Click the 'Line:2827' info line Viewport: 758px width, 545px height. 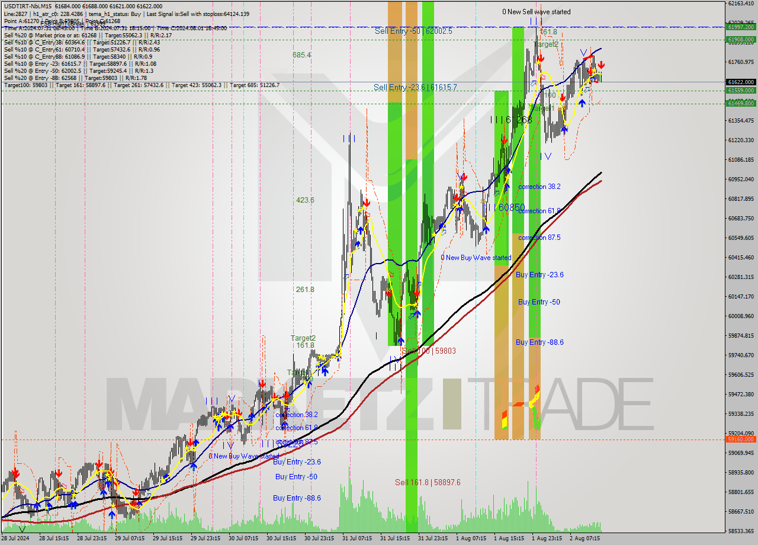tap(126, 14)
